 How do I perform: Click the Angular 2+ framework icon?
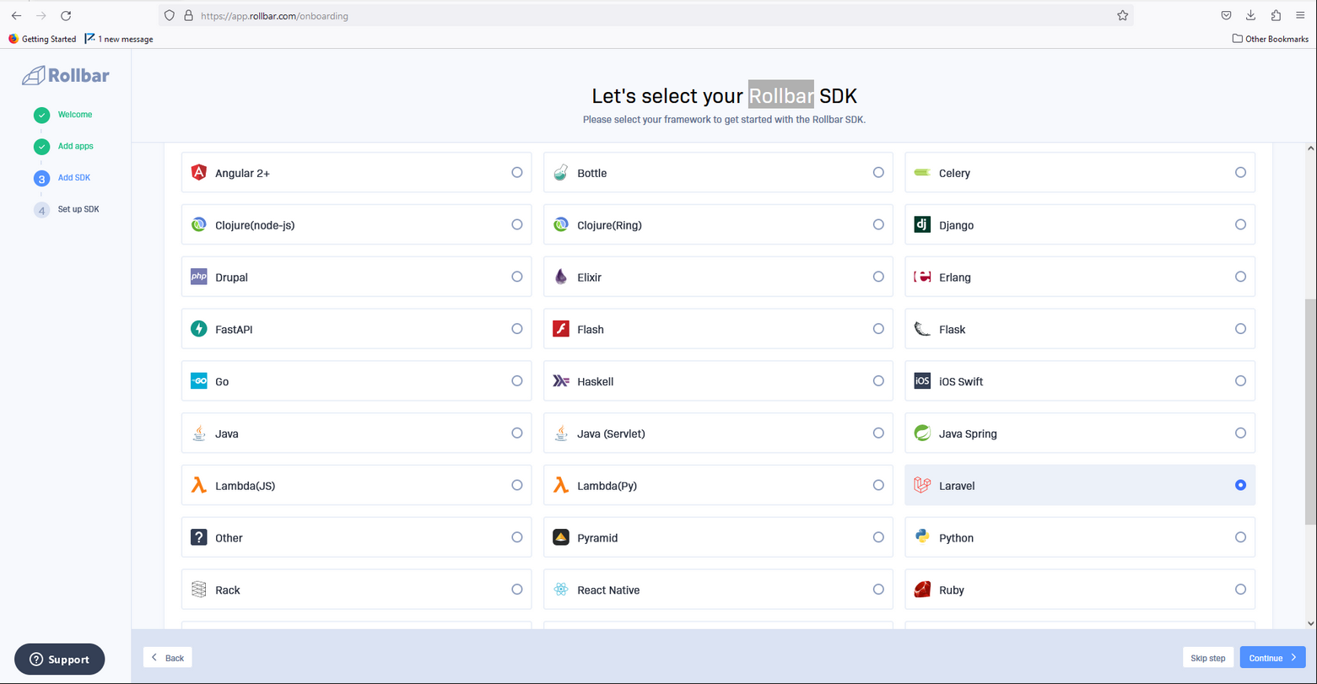coord(199,173)
